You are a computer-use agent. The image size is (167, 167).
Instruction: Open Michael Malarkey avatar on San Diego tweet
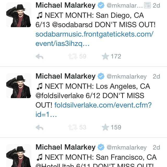pos(19,15)
